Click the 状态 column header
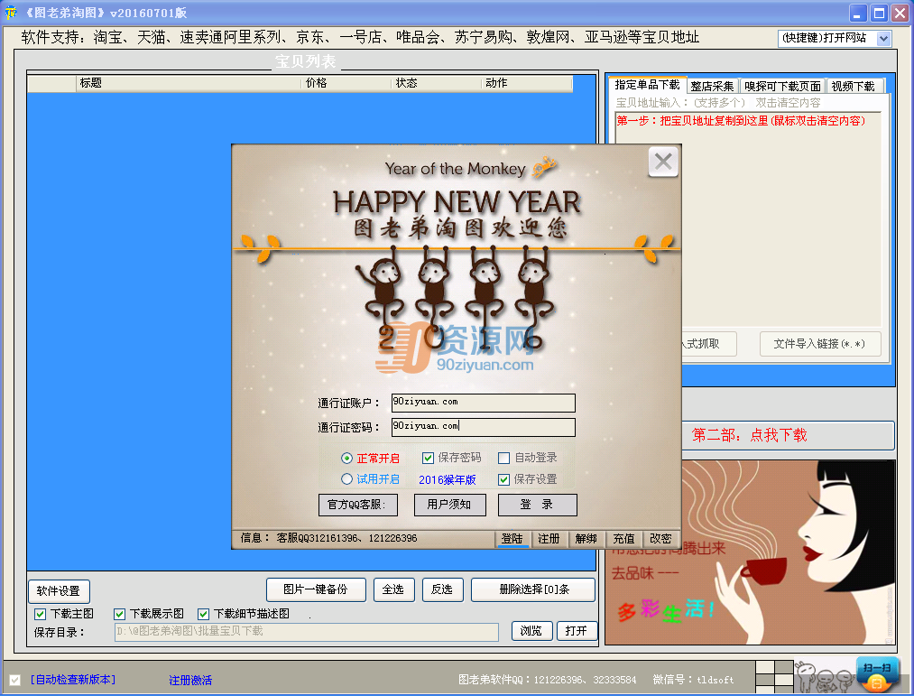 point(438,83)
